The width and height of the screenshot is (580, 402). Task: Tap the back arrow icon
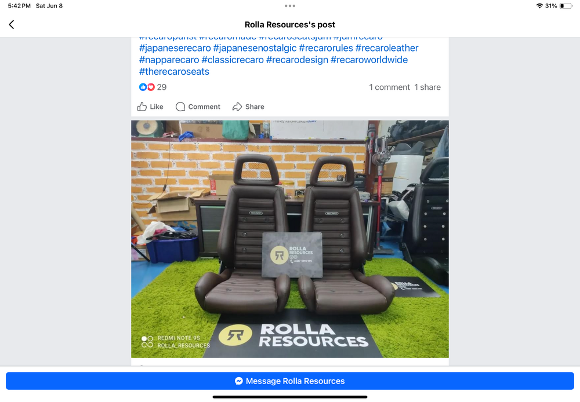(x=12, y=24)
